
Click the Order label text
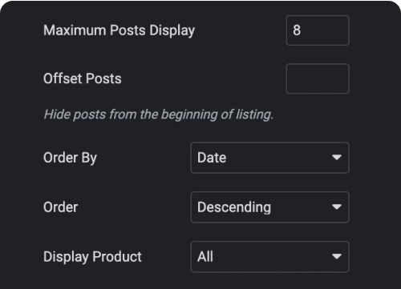(61, 207)
